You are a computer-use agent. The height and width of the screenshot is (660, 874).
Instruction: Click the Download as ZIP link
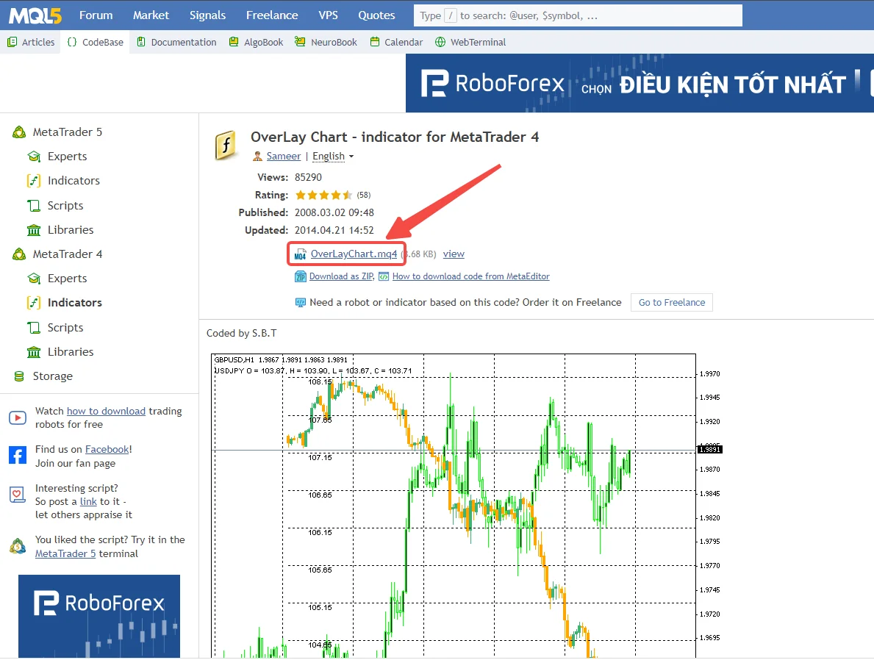342,276
